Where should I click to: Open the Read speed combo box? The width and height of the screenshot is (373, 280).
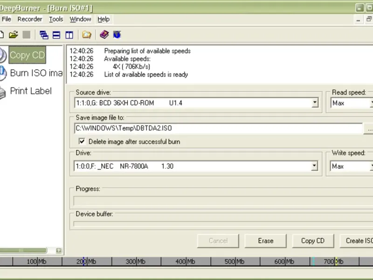[352, 103]
